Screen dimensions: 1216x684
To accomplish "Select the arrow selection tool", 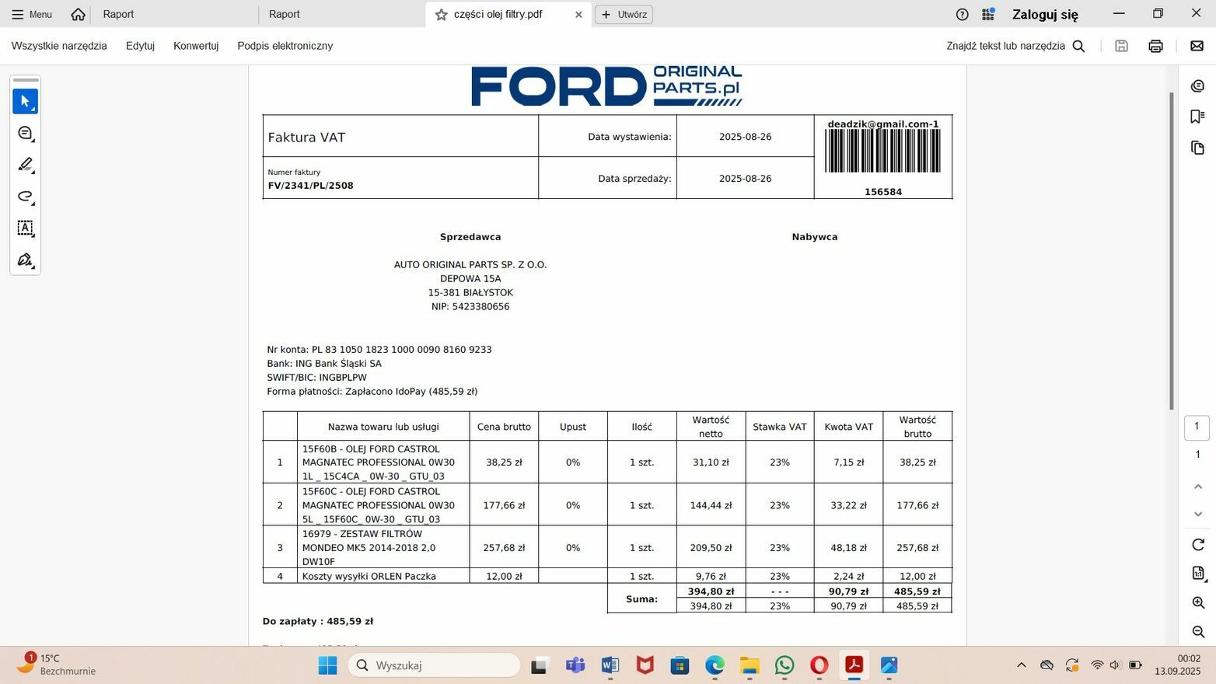I will [x=25, y=101].
